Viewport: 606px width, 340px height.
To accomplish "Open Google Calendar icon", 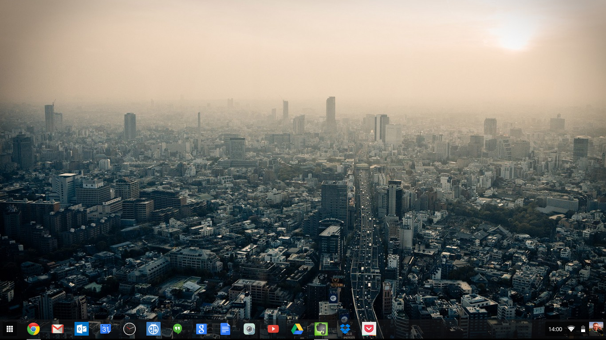I will (106, 329).
